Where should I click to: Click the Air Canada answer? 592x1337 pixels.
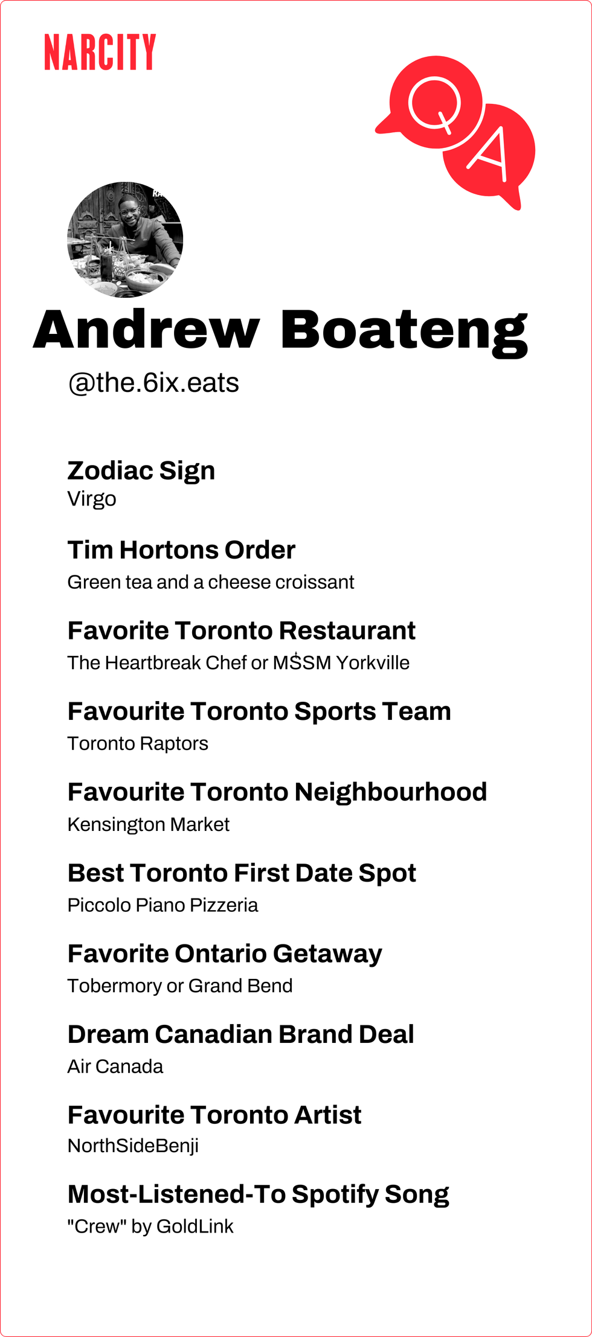coord(115,1066)
